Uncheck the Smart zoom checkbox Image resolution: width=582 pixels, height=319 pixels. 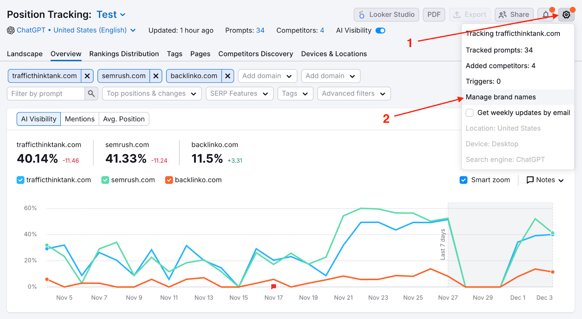click(463, 180)
